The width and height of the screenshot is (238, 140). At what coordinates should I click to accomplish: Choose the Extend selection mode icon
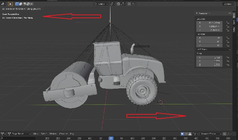21,4
